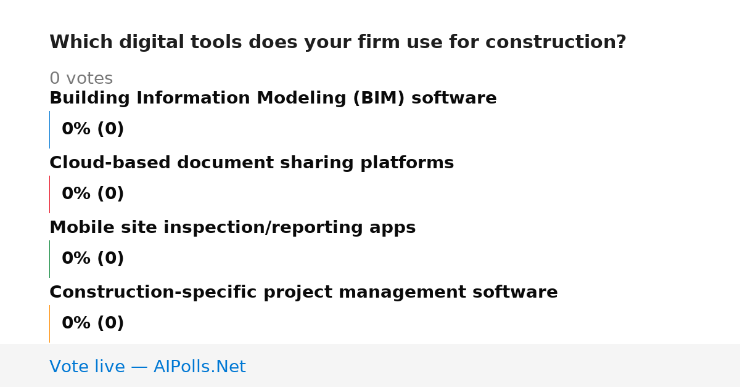Screen dimensions: 740x387
Task: Click the 0 votes counter
Action: (81, 79)
